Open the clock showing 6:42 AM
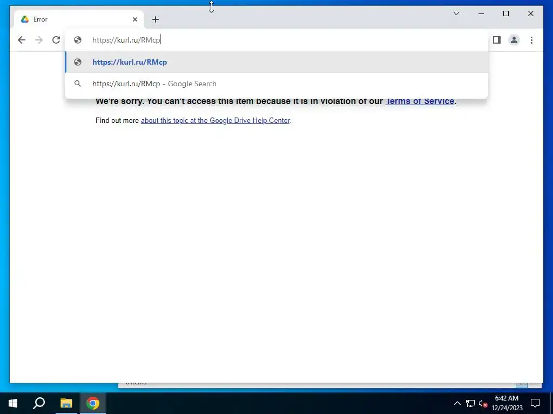The image size is (553, 414). [x=507, y=403]
